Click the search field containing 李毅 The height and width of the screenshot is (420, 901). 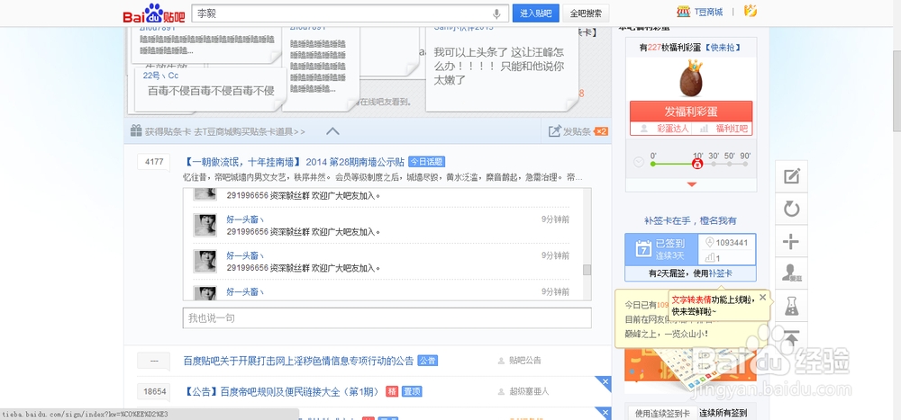(350, 13)
